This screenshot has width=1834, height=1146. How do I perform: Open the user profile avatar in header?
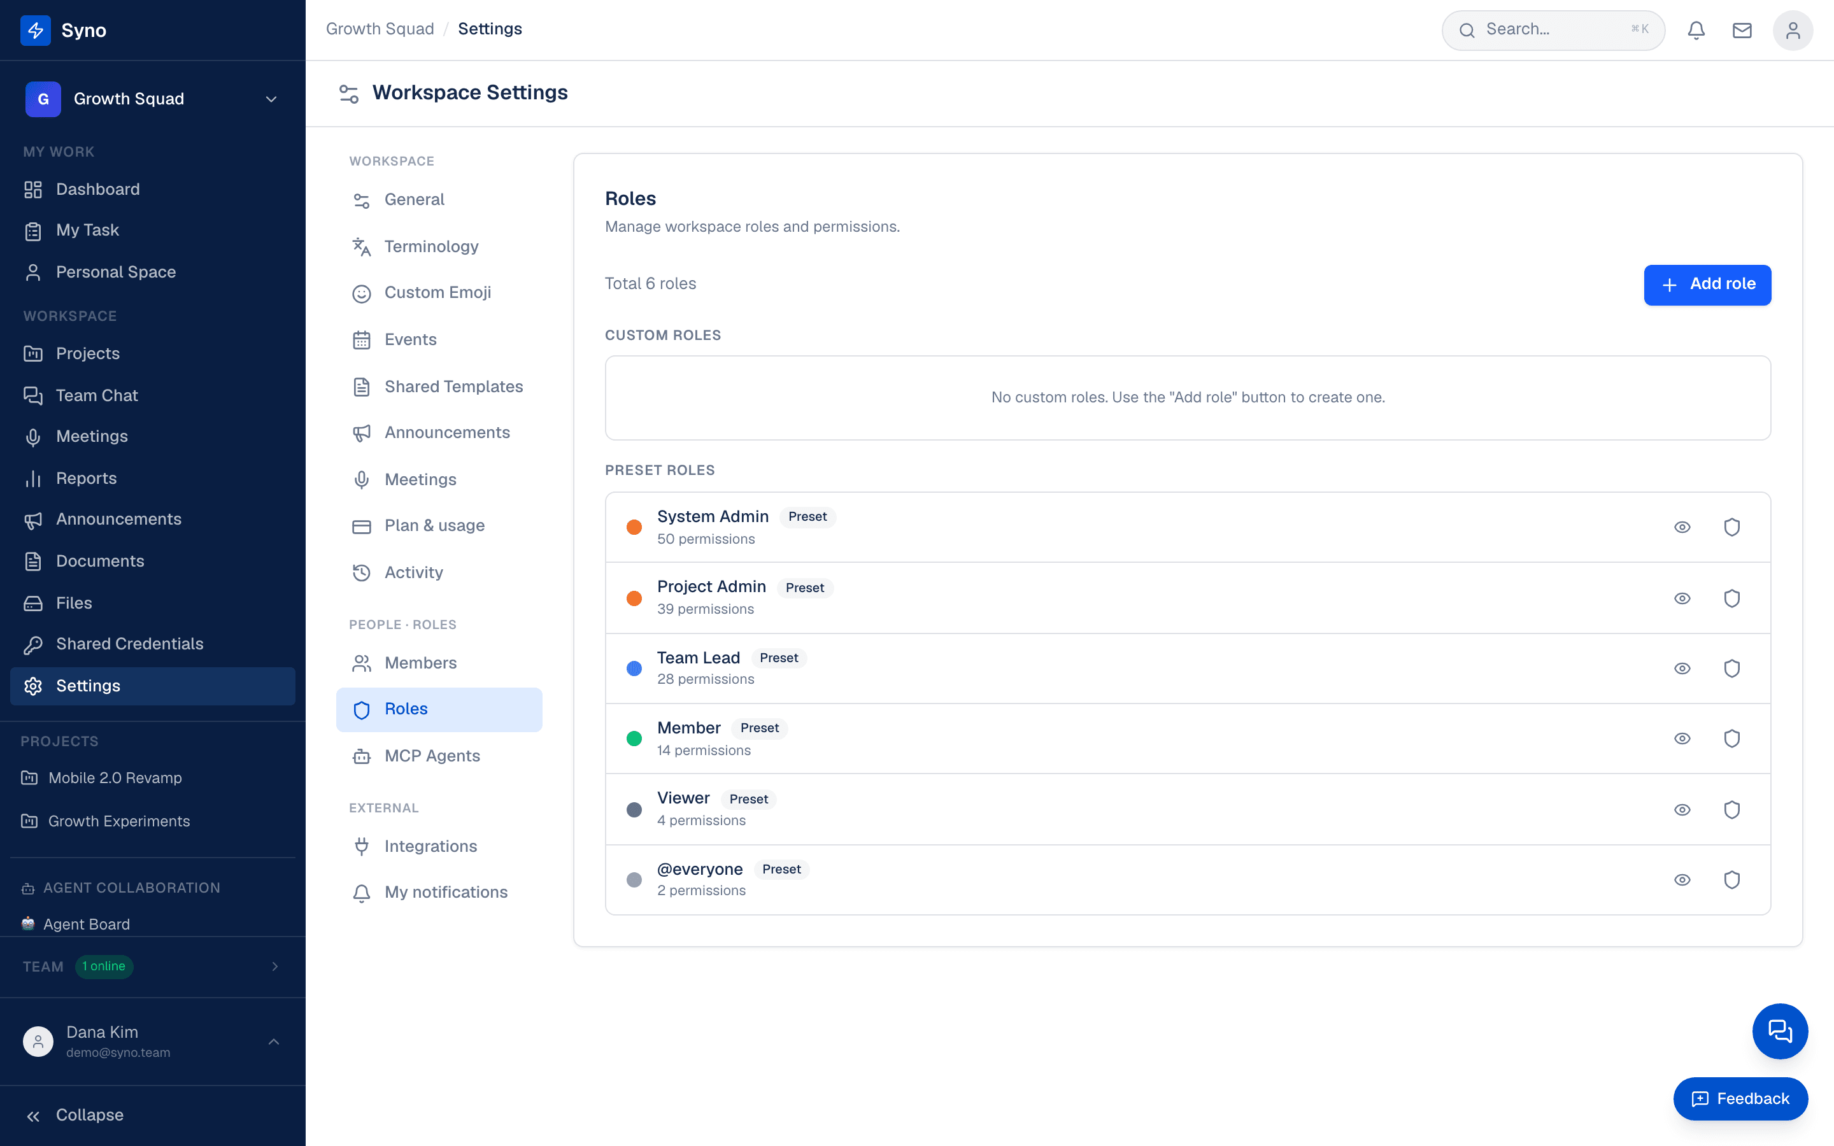(1793, 31)
